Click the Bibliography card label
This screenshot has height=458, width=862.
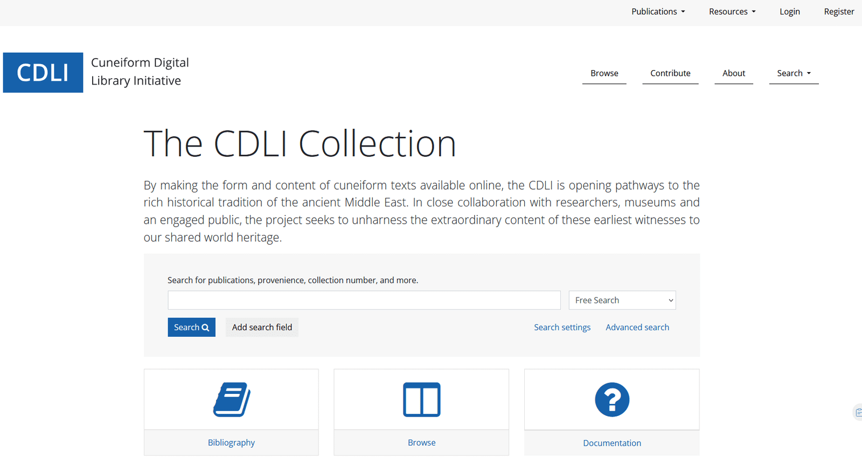232,442
